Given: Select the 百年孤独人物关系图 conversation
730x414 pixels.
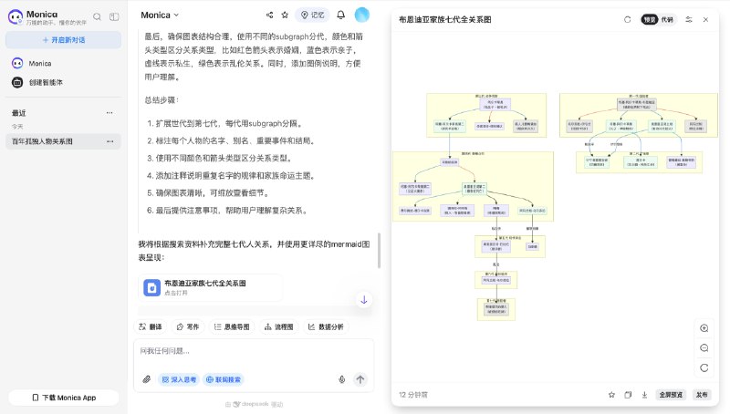Looking at the screenshot, I should tap(63, 141).
